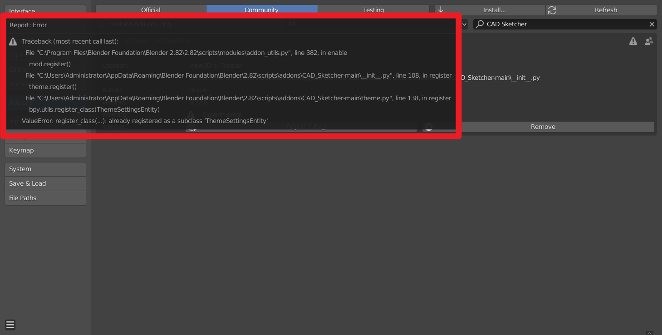
Task: Focus the add-on search field
Action: coord(565,24)
